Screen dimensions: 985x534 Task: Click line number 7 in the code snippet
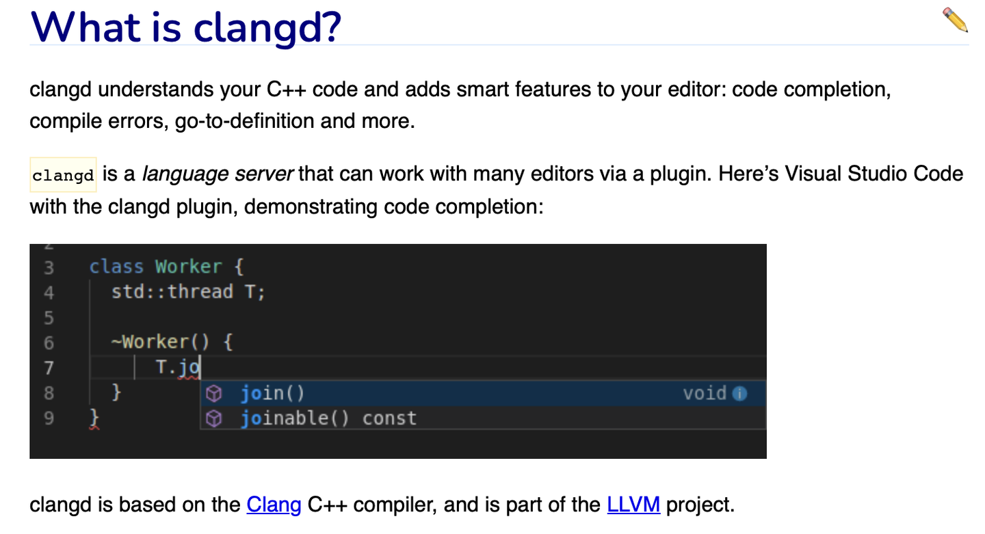(49, 368)
